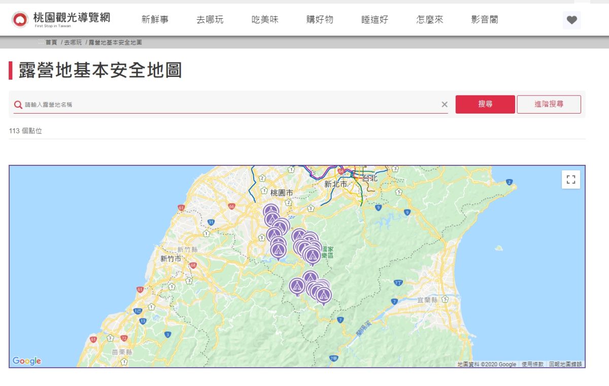
Task: Click the heart favorites icon
Action: (571, 20)
